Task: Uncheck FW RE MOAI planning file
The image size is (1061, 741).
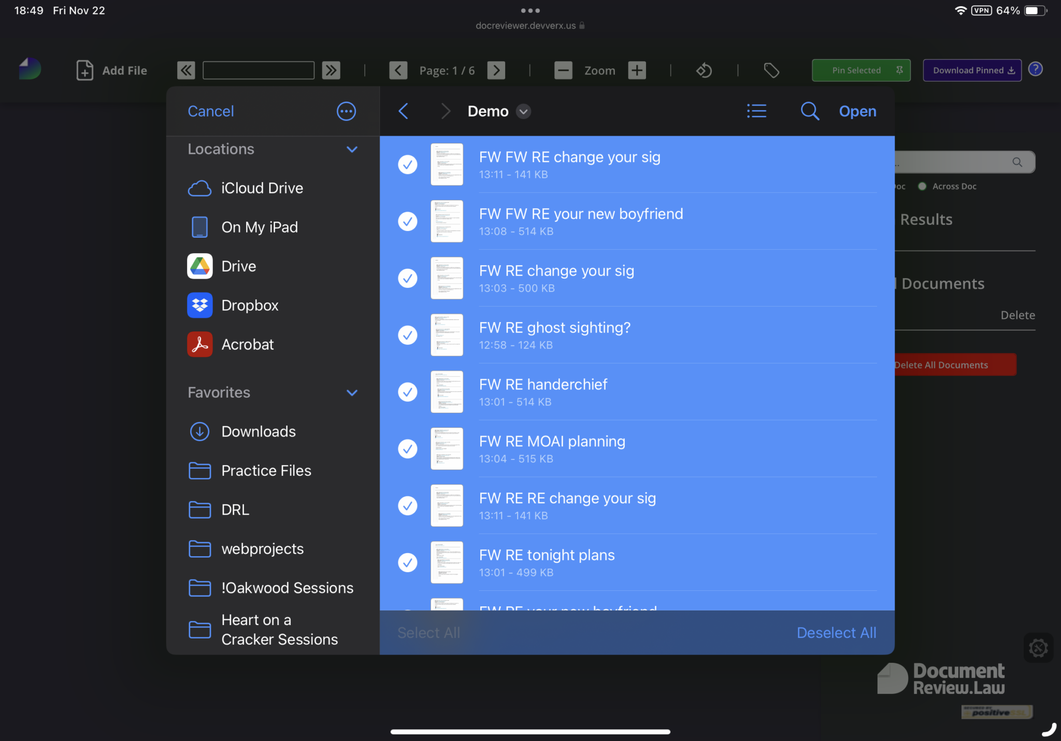Action: [408, 449]
